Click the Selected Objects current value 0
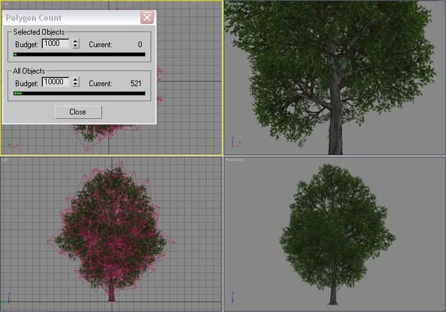 [x=140, y=45]
